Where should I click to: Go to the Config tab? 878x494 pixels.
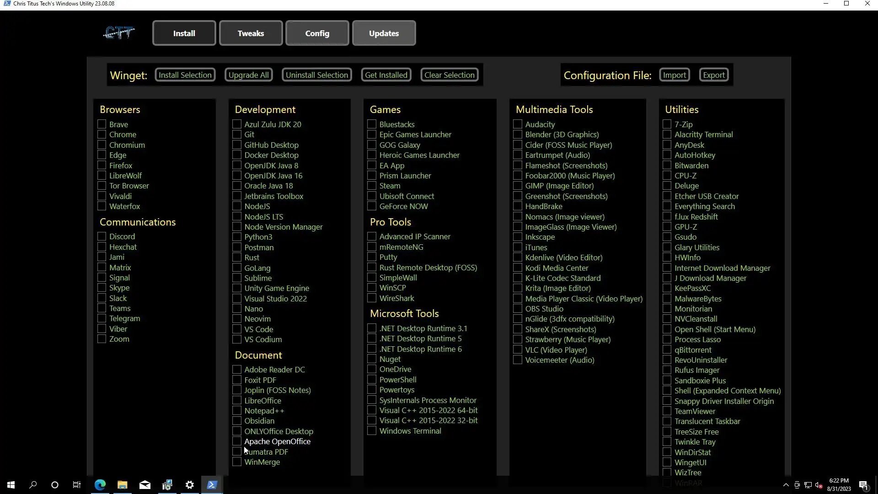coord(317,33)
